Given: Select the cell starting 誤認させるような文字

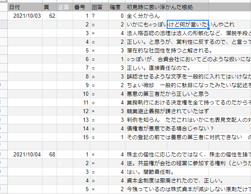Looking at the screenshot, I should coord(146,76).
